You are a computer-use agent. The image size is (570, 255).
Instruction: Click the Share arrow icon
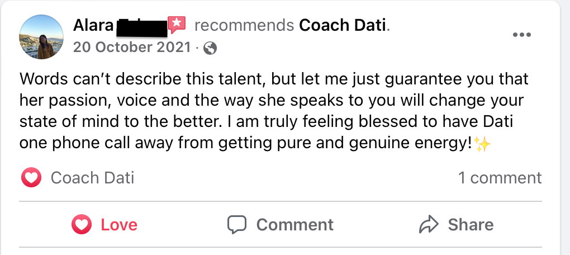tap(428, 225)
